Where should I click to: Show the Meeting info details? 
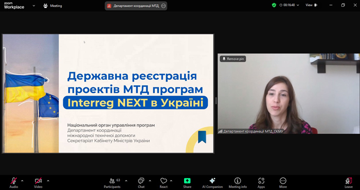pos(238,183)
